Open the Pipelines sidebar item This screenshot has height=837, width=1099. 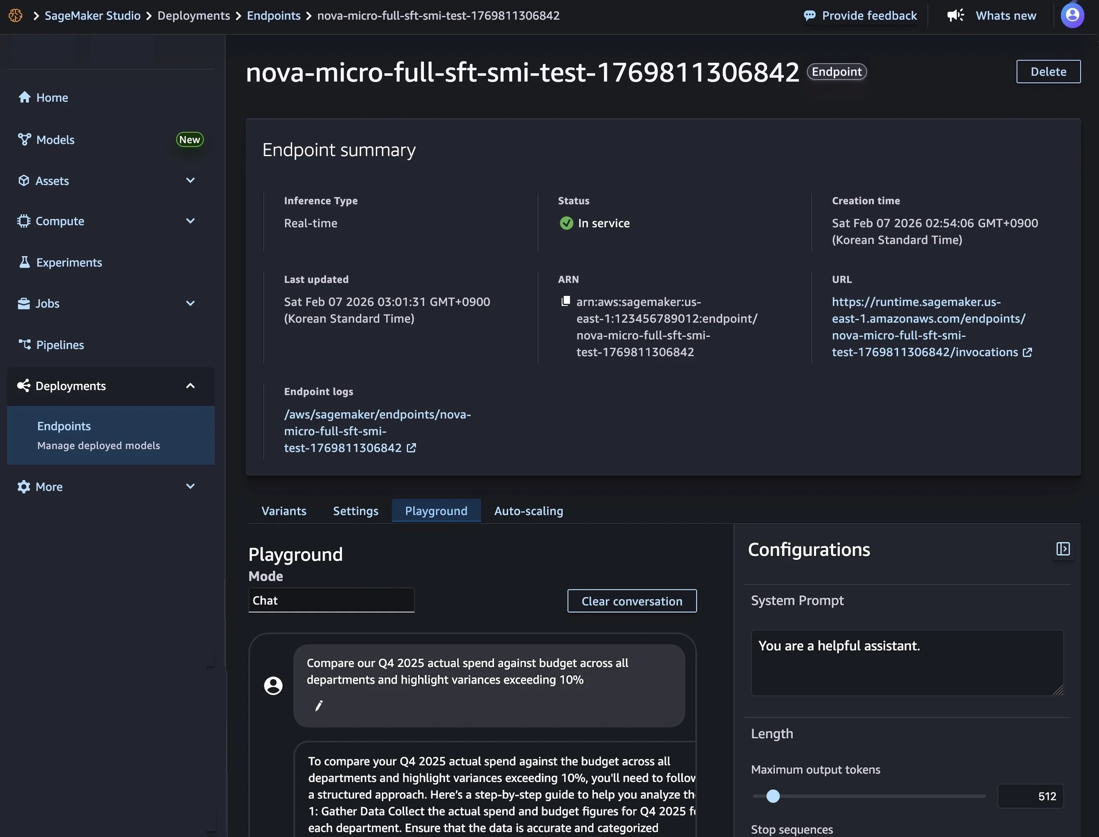click(60, 345)
